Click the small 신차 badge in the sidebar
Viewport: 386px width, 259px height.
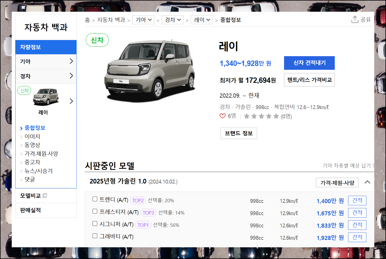click(x=25, y=91)
